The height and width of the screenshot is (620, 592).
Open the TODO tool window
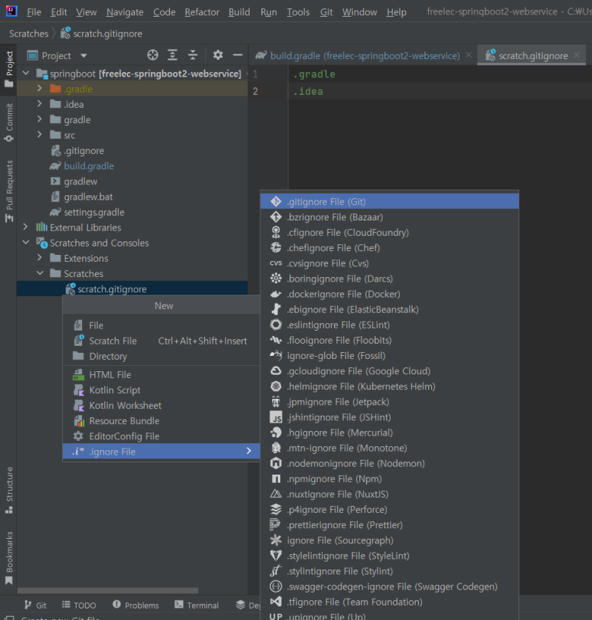79,605
